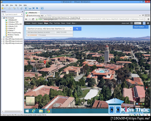Click the Clock Tower map marker
The image size is (151, 121).
[54, 76]
